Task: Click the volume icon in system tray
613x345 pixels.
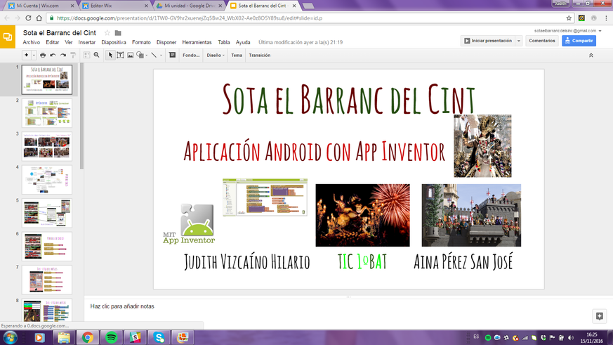Action: click(570, 337)
